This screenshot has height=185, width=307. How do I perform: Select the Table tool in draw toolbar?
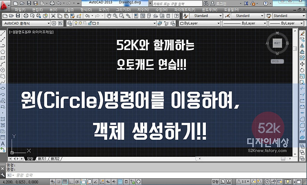tap(3, 137)
